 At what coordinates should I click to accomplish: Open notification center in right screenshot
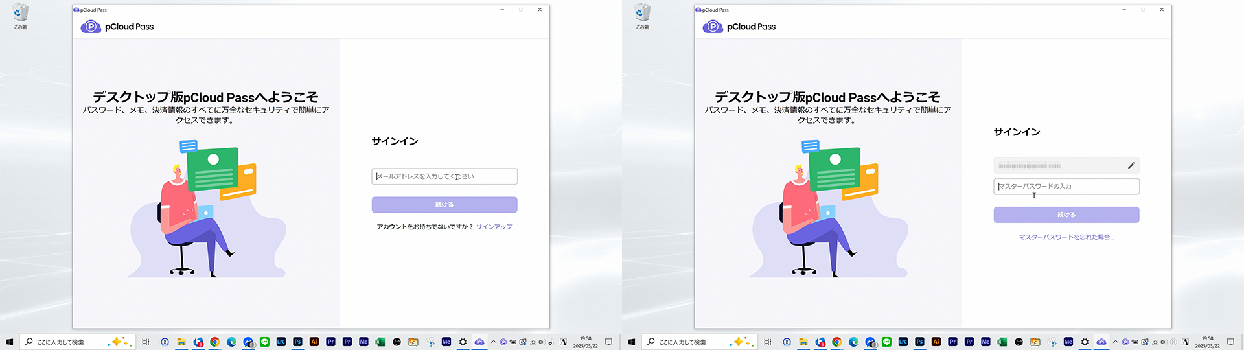pos(1230,342)
